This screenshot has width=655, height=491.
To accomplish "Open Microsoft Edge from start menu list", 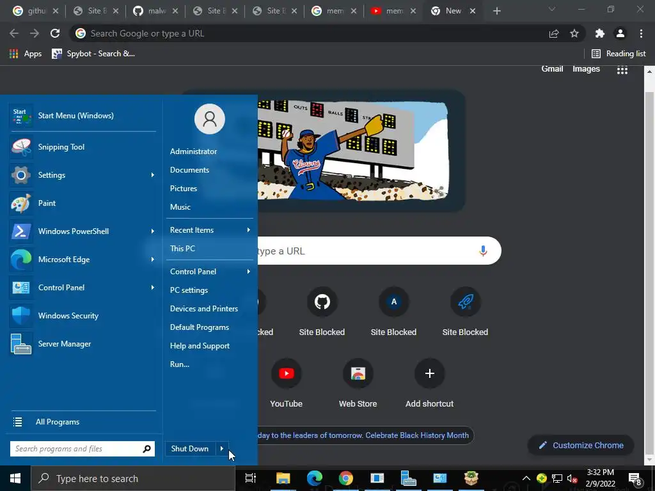I will 64,260.
